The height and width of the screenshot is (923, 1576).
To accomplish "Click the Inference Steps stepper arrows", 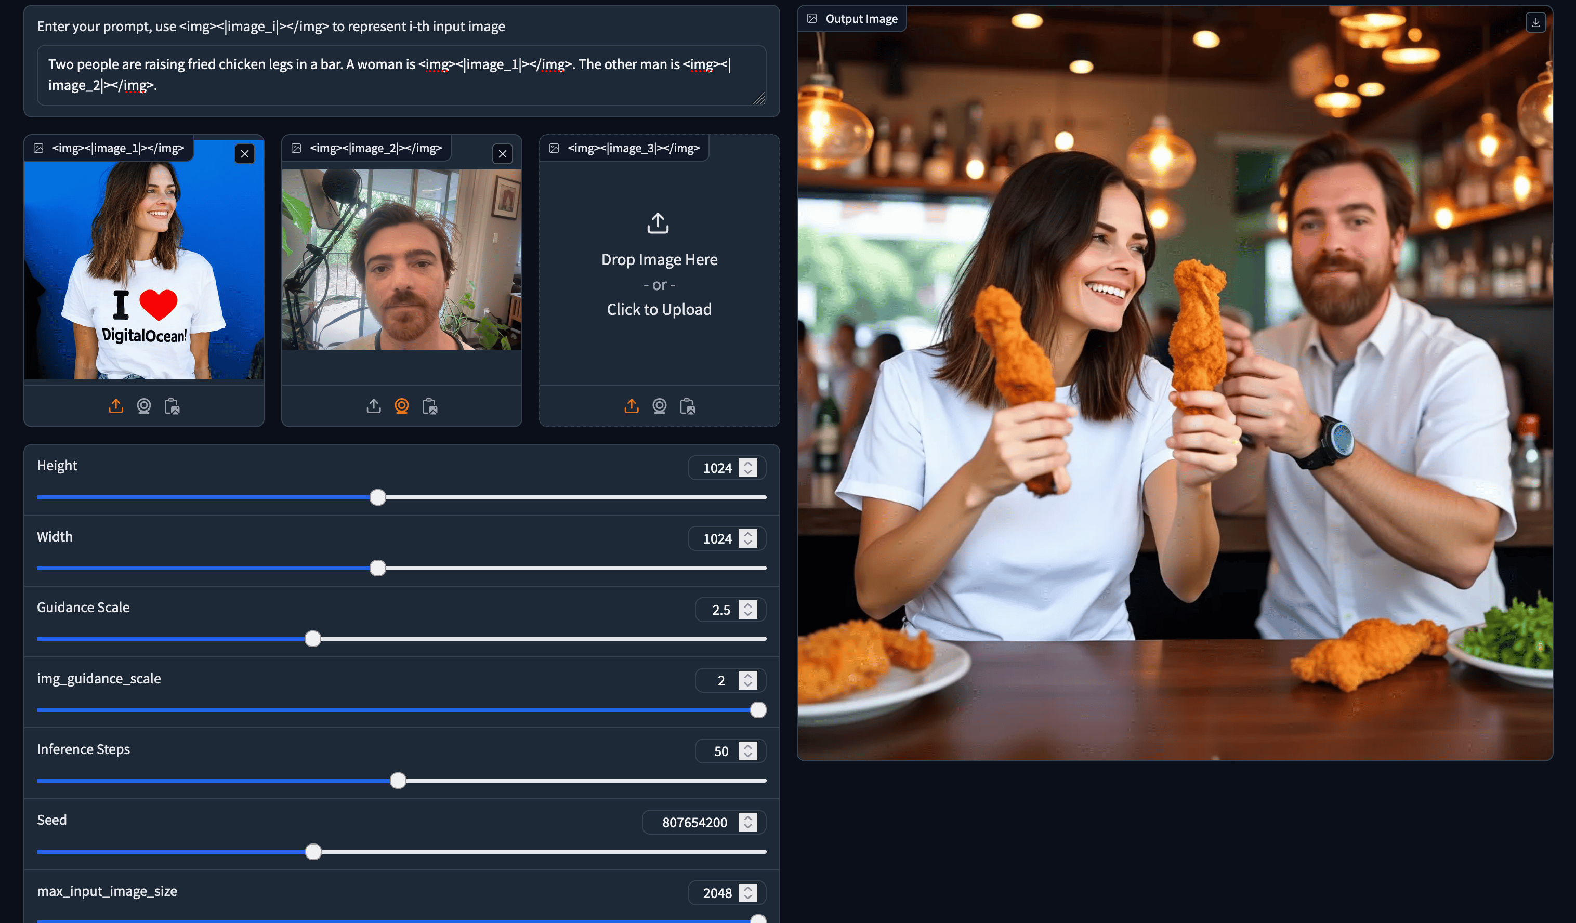I will click(x=748, y=751).
